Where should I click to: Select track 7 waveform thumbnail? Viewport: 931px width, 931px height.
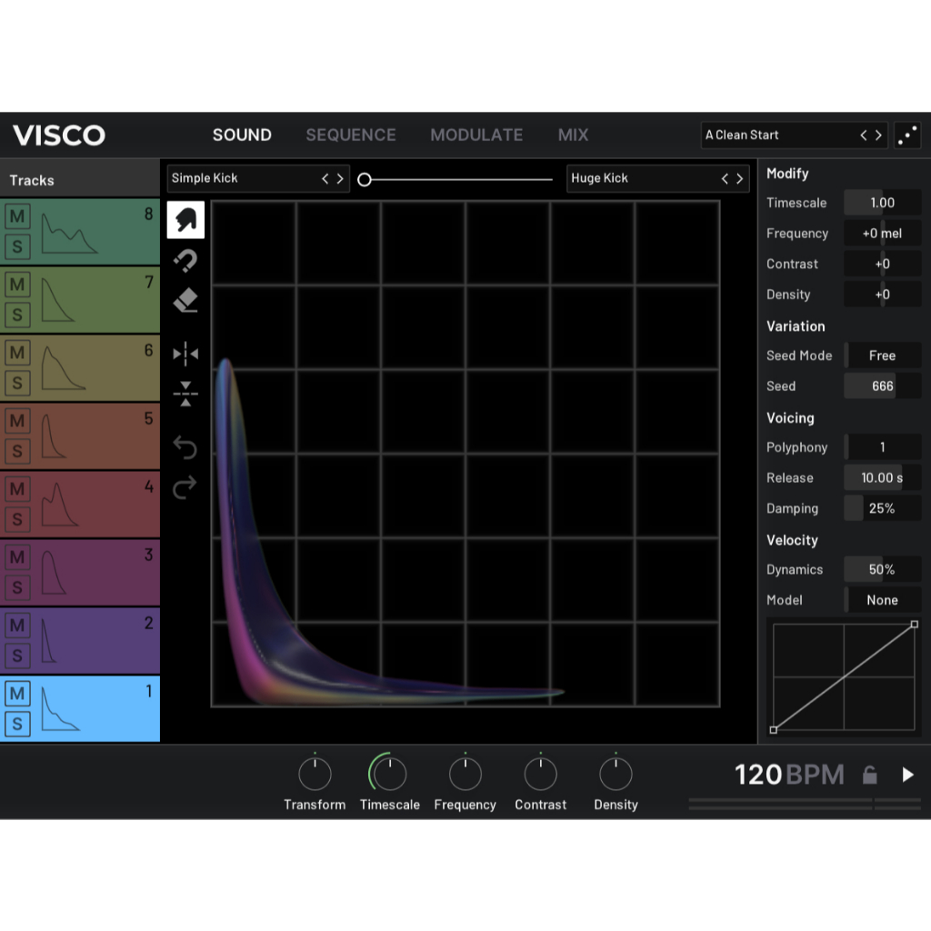[x=57, y=300]
